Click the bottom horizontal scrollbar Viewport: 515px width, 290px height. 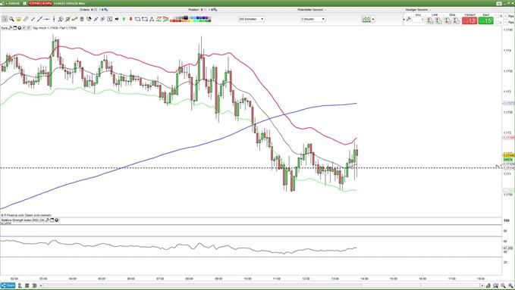pos(261,285)
